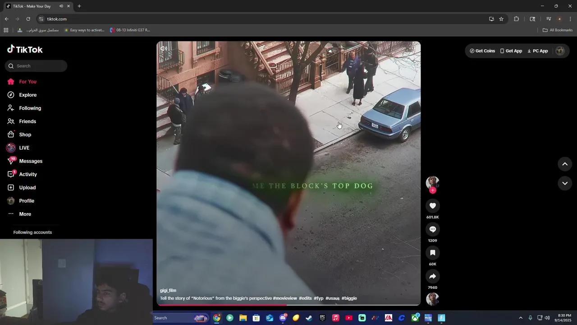The height and width of the screenshot is (325, 577).
Task: Open comments on the video
Action: click(x=433, y=229)
